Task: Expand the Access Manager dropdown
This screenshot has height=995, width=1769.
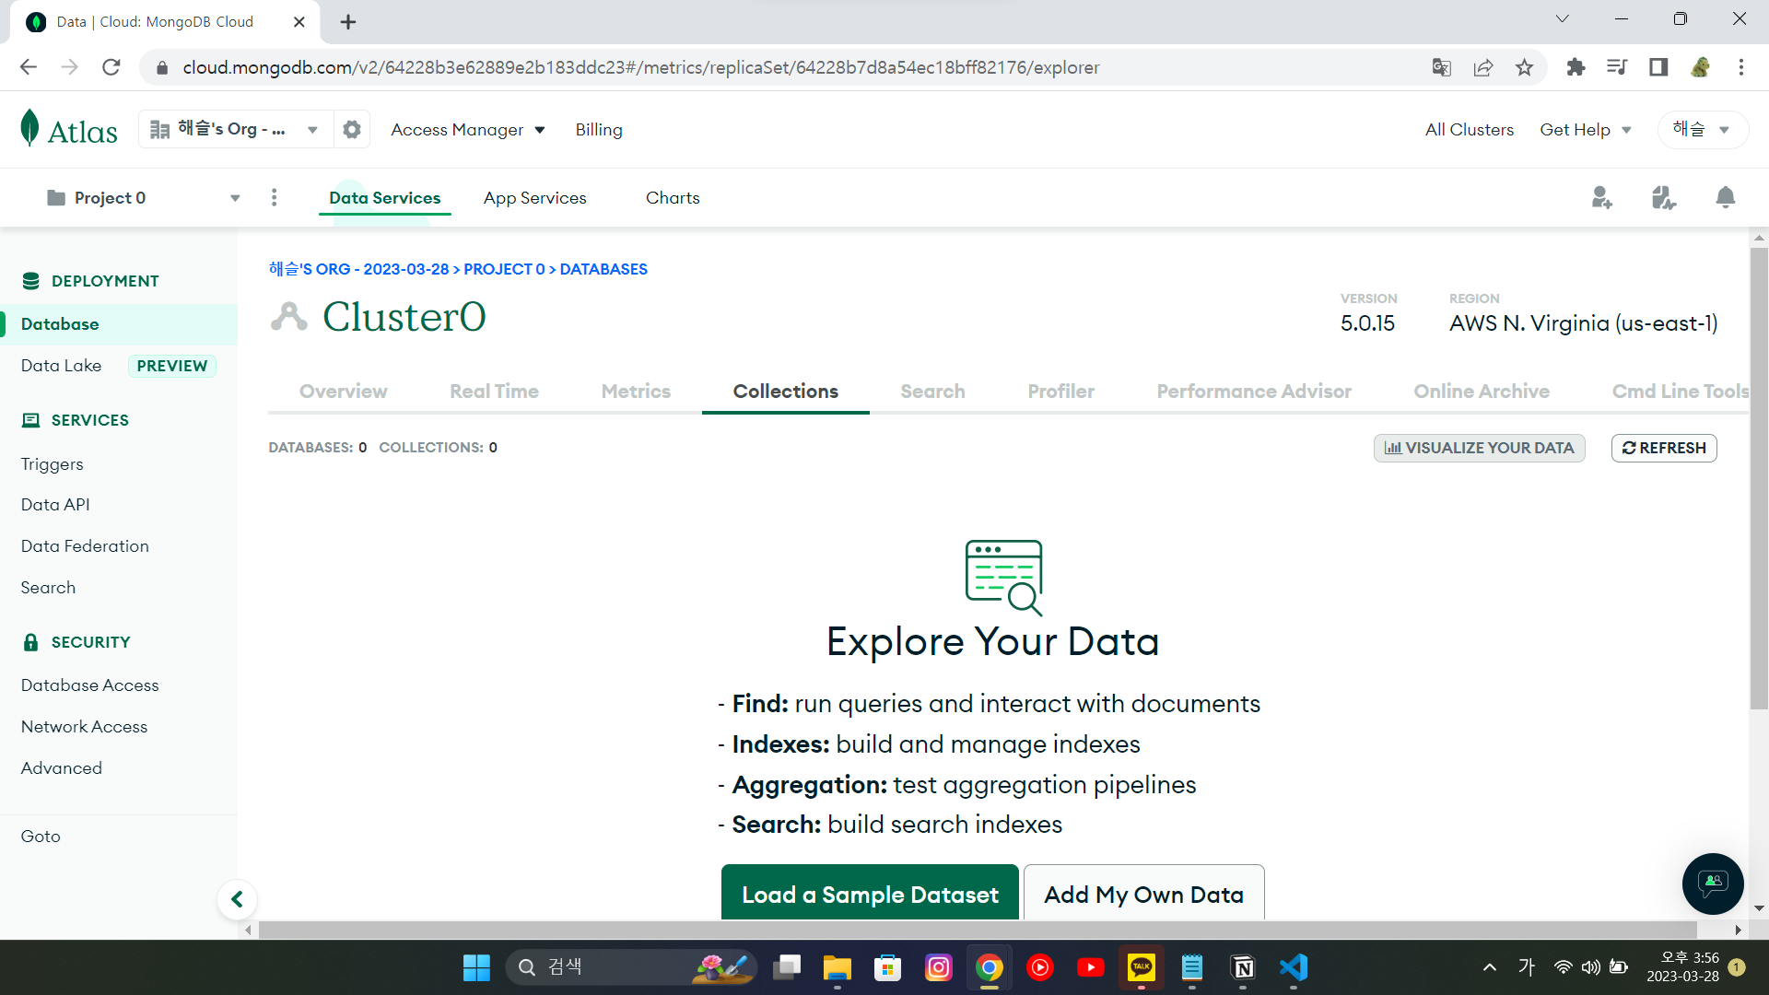Action: point(468,130)
